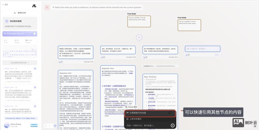Toggle the eye icon on SEED-8
This screenshot has width=259, height=130.
tap(16, 106)
